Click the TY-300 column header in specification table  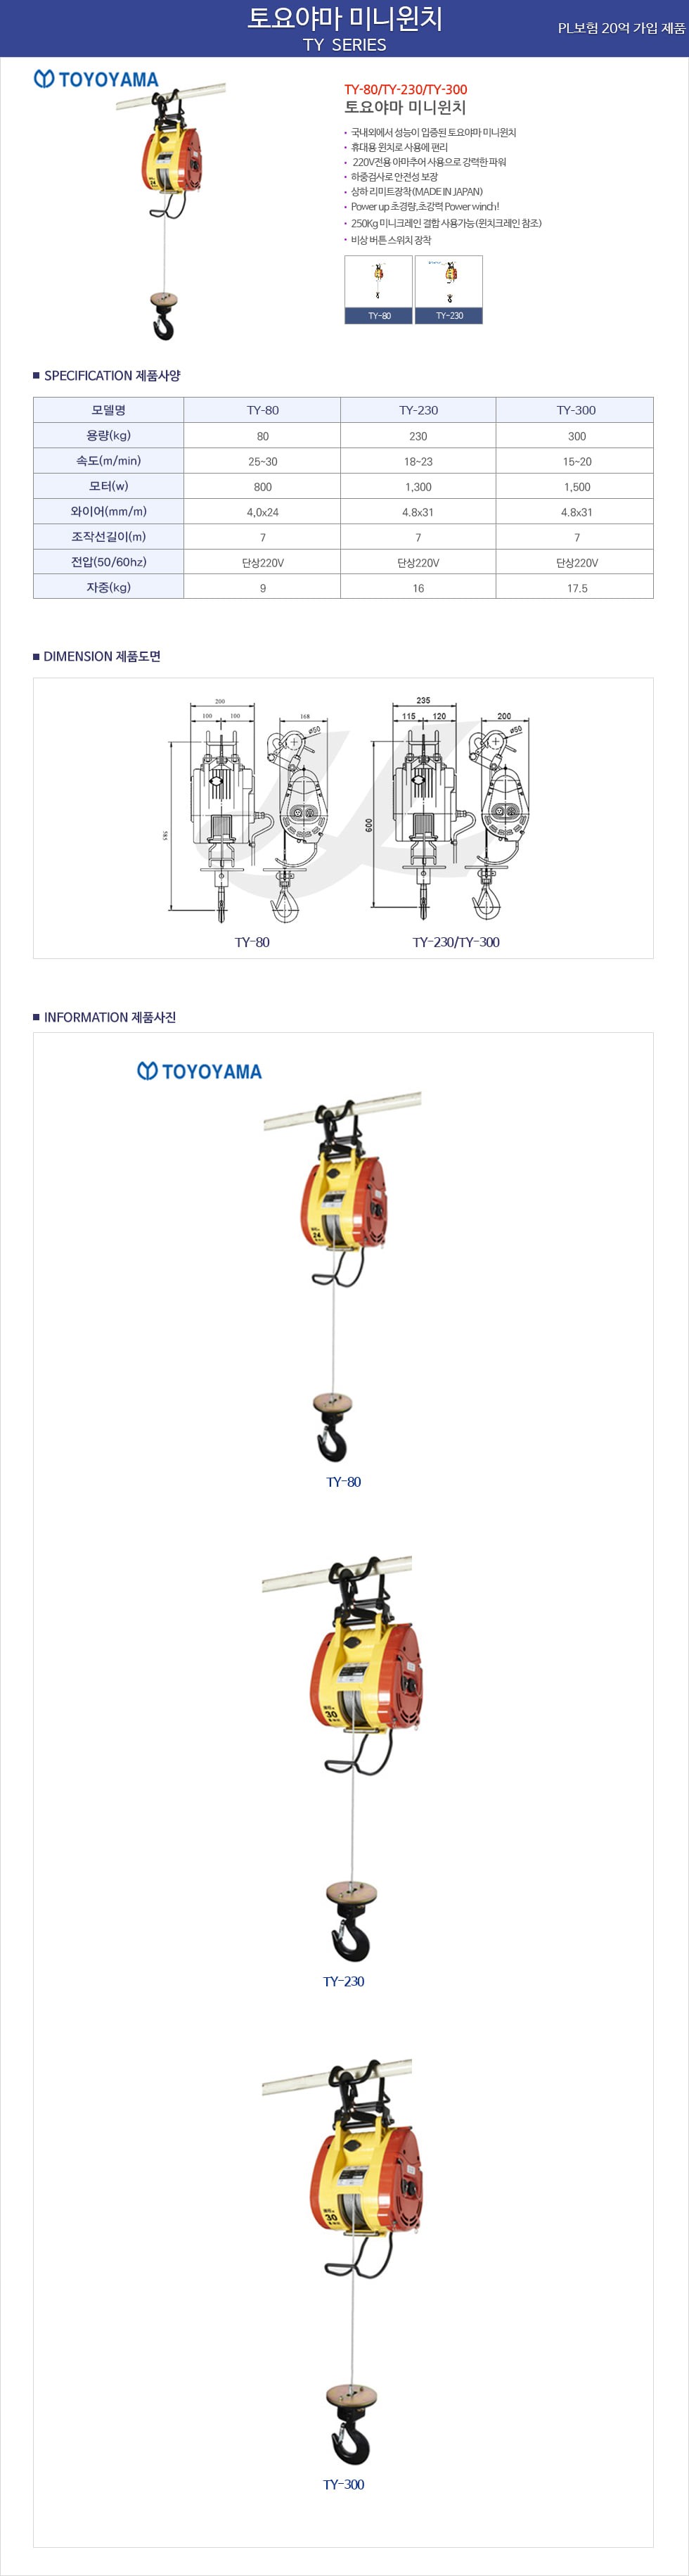point(575,410)
